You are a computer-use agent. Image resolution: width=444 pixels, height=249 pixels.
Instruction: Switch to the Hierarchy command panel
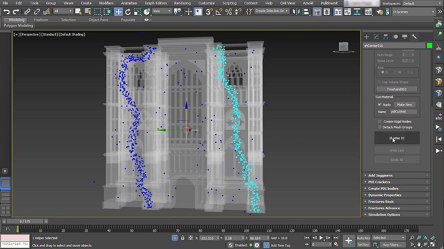coord(386,37)
